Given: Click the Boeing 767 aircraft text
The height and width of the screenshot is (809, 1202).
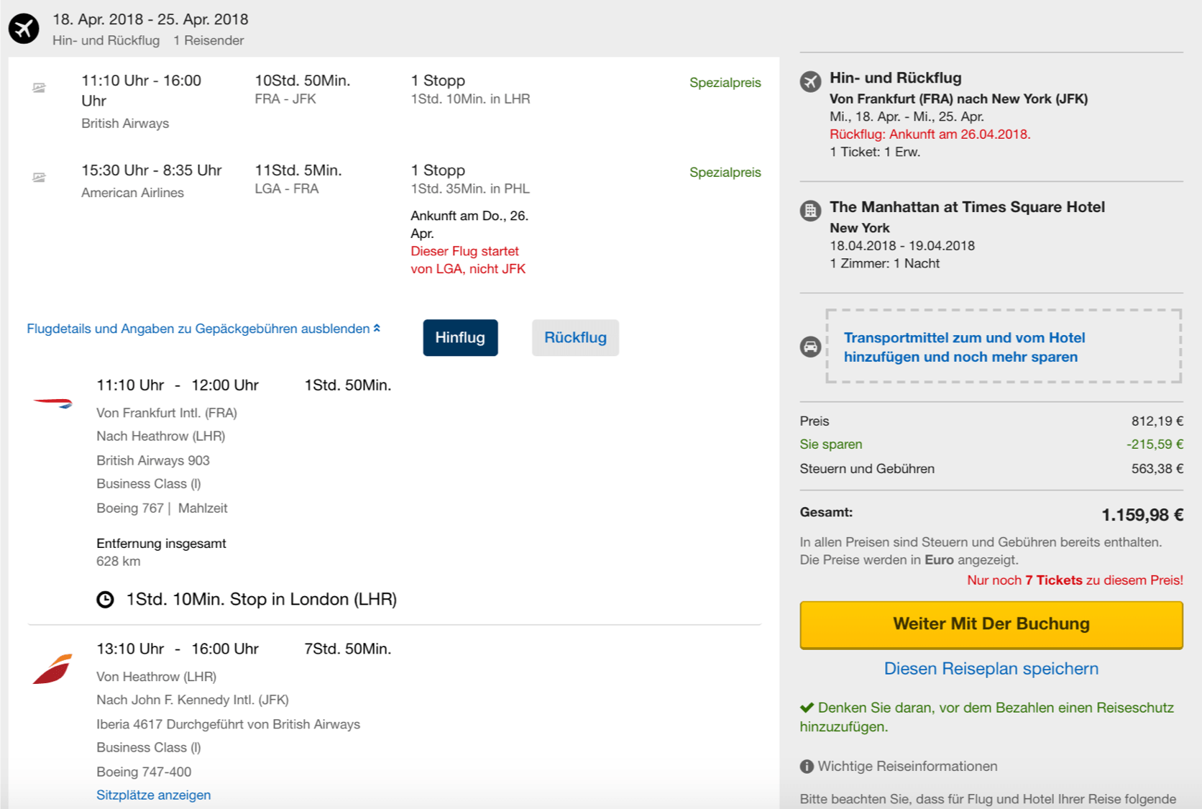Looking at the screenshot, I should [130, 508].
